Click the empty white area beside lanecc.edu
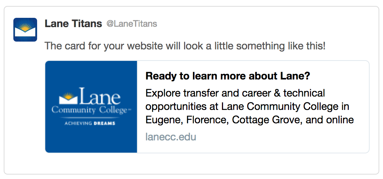383x179 pixels. tap(281, 137)
